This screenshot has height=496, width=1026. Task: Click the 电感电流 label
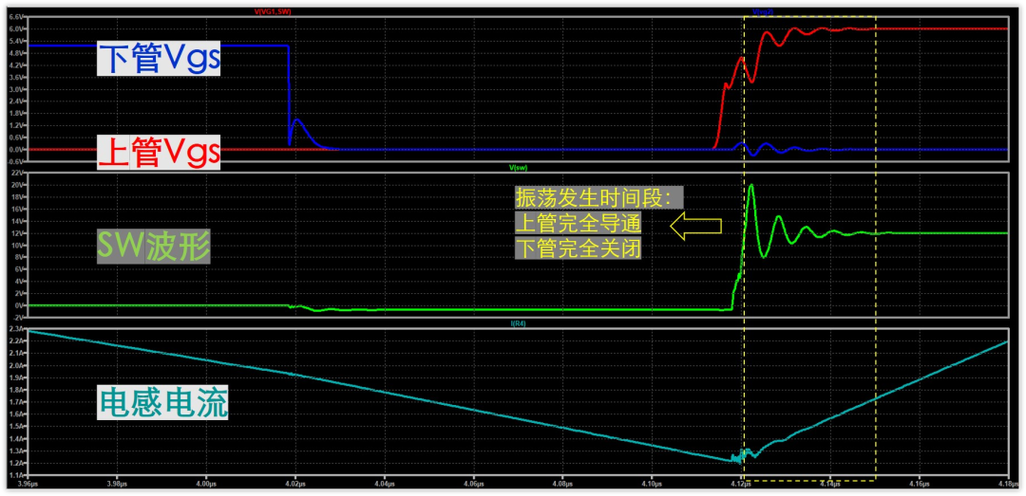(x=163, y=403)
